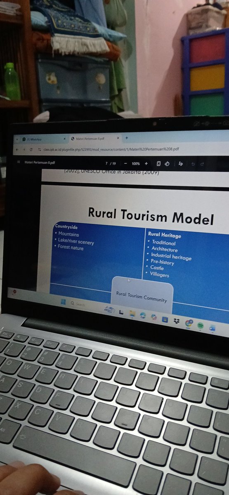Viewport: 229px width, 495px height.
Task: Click the page number field showing 7
Action: tap(107, 163)
